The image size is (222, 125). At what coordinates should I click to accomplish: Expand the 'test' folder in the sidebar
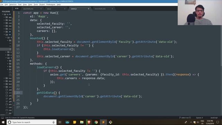point(4,84)
